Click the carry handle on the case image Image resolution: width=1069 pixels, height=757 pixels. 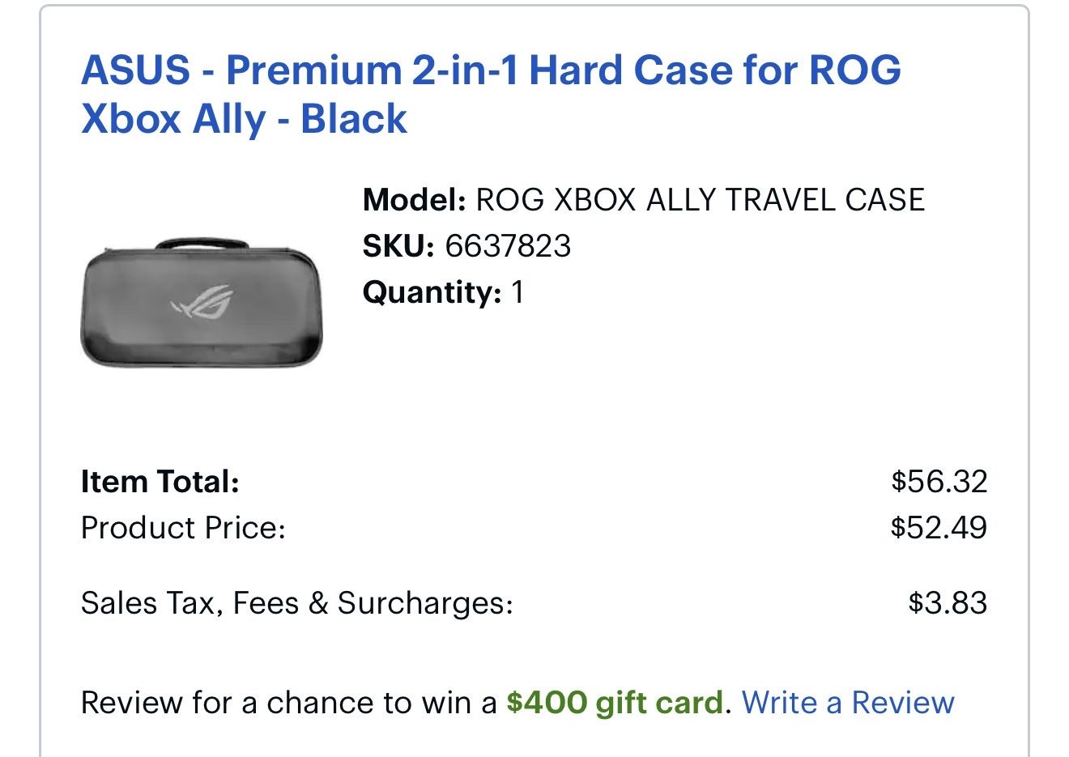pos(201,243)
